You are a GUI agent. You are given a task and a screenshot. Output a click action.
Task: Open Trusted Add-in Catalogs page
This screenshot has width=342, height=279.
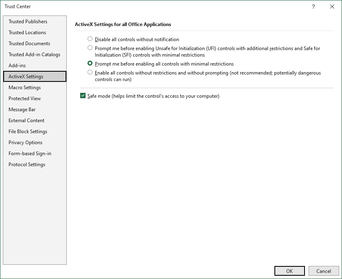pyautogui.click(x=34, y=55)
